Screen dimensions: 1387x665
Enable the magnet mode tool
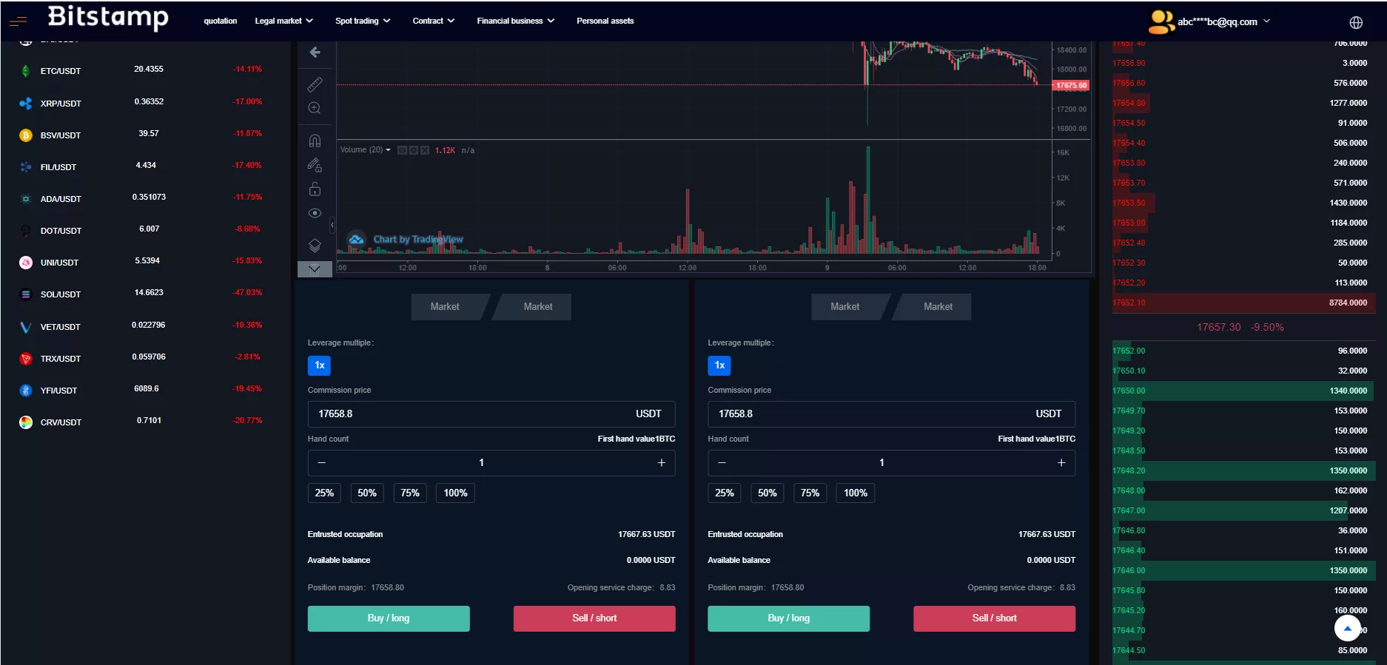[315, 141]
